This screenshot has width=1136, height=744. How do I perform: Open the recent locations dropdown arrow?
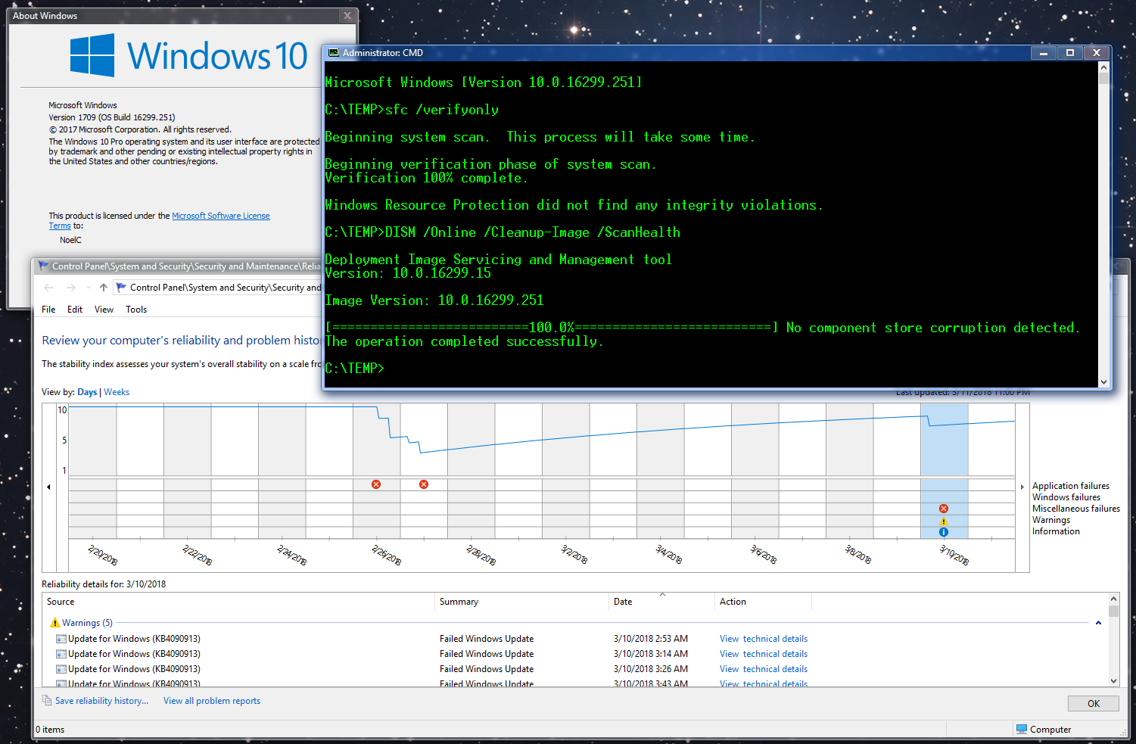pyautogui.click(x=89, y=288)
